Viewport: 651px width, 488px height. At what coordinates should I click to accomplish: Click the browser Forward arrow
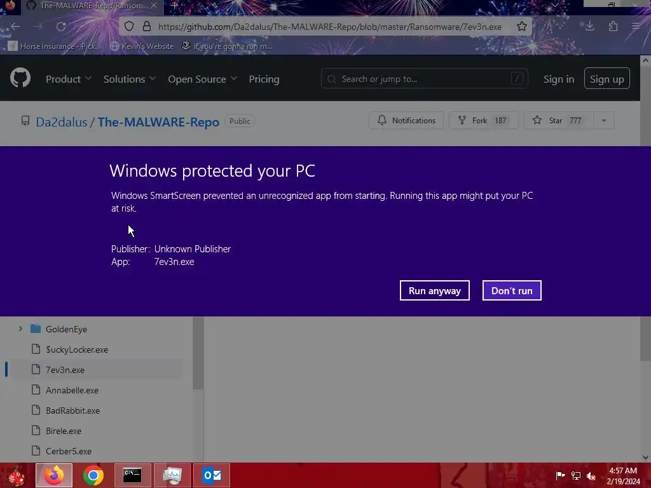click(x=38, y=27)
